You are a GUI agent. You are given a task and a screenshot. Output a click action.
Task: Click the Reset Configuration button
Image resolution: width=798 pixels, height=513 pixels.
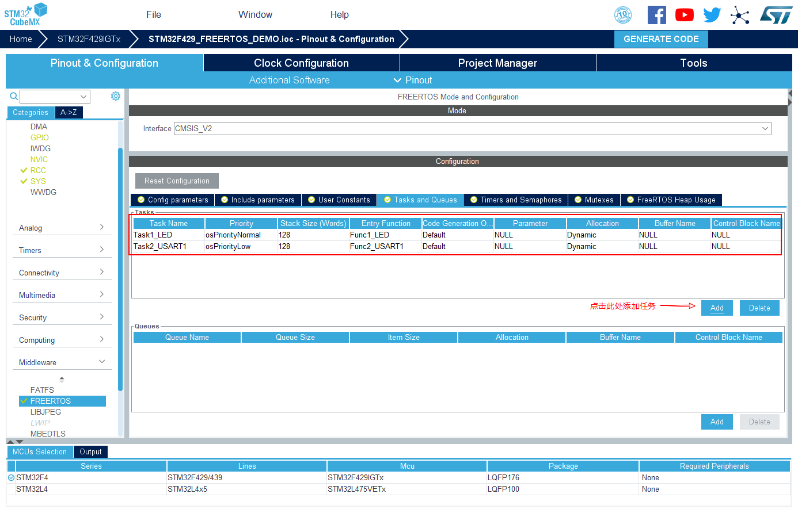point(177,181)
